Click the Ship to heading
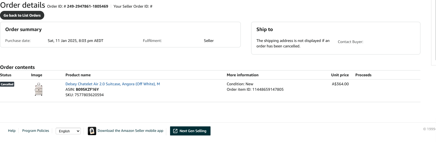 coord(265,29)
